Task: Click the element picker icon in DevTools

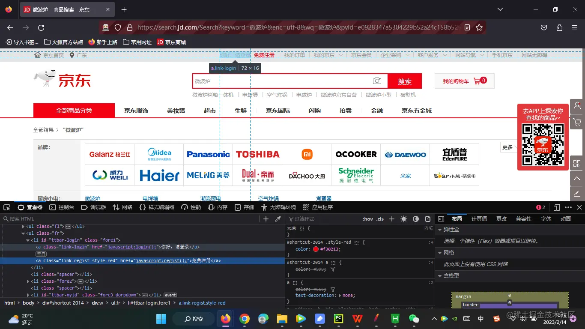Action: [x=7, y=207]
